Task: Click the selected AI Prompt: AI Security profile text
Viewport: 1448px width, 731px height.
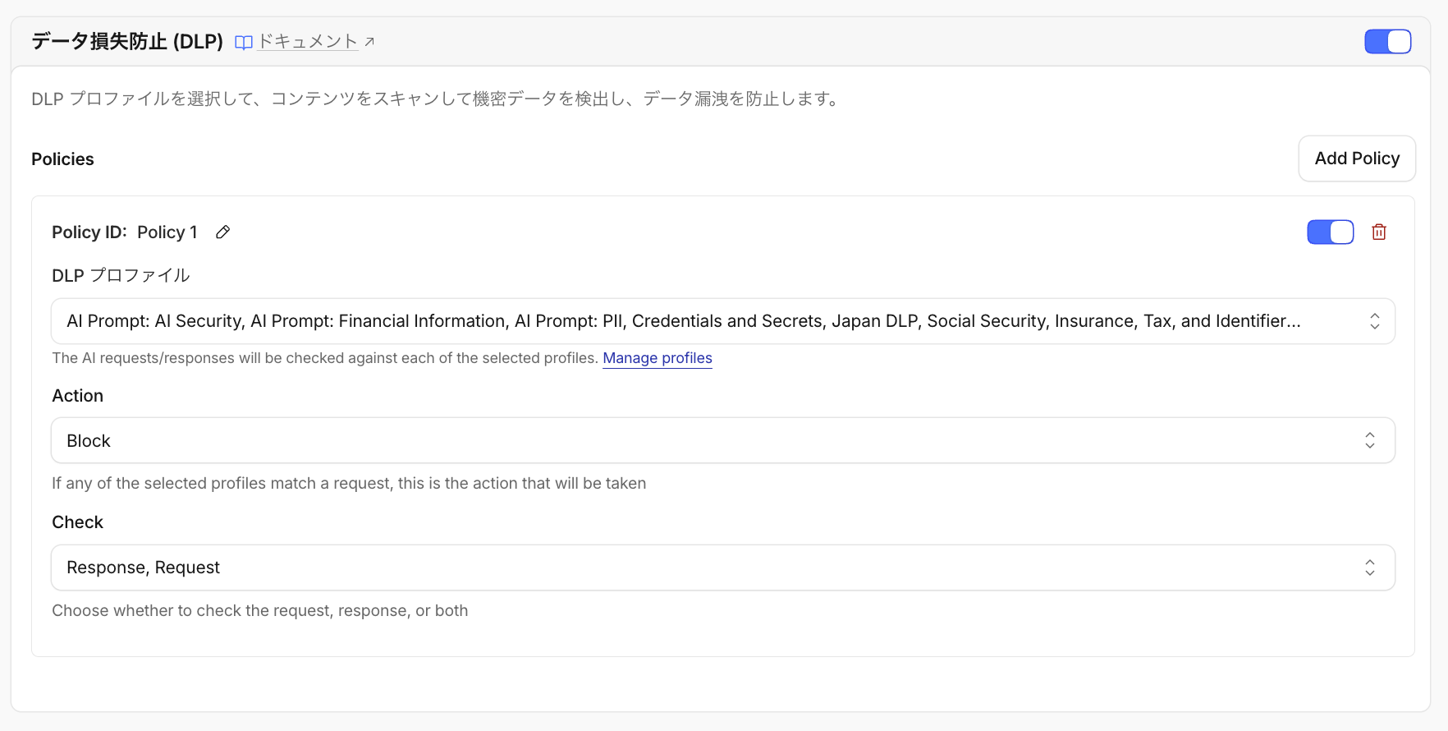Action: (x=155, y=321)
